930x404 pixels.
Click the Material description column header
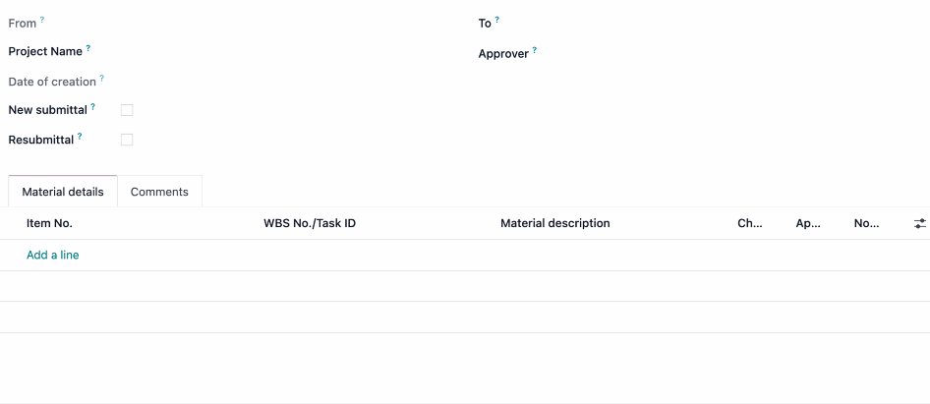coord(555,224)
